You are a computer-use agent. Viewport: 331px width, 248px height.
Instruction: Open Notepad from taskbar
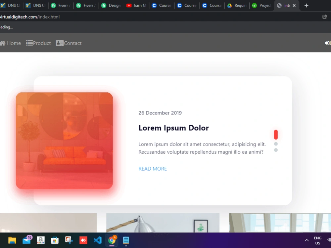click(126, 240)
